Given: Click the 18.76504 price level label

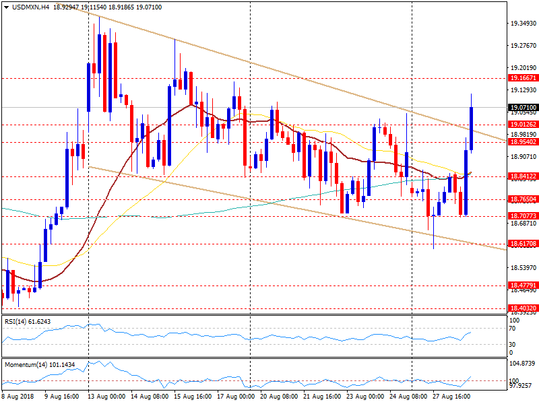Looking at the screenshot, I should point(523,199).
